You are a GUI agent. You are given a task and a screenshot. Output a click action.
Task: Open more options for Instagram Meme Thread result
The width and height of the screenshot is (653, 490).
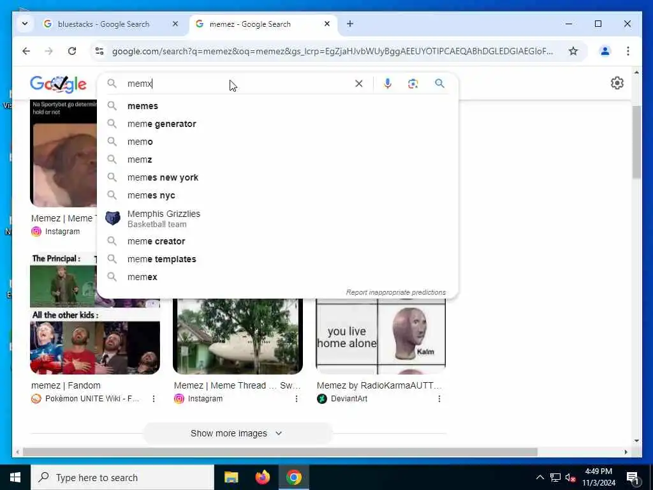[297, 399]
